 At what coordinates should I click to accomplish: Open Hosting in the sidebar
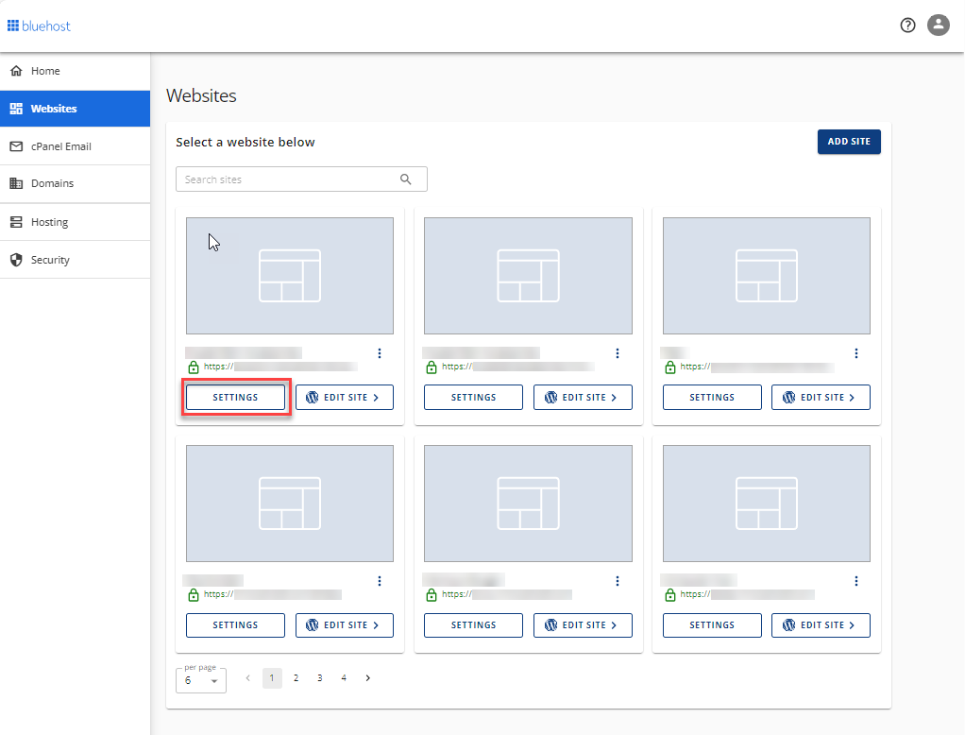point(76,222)
